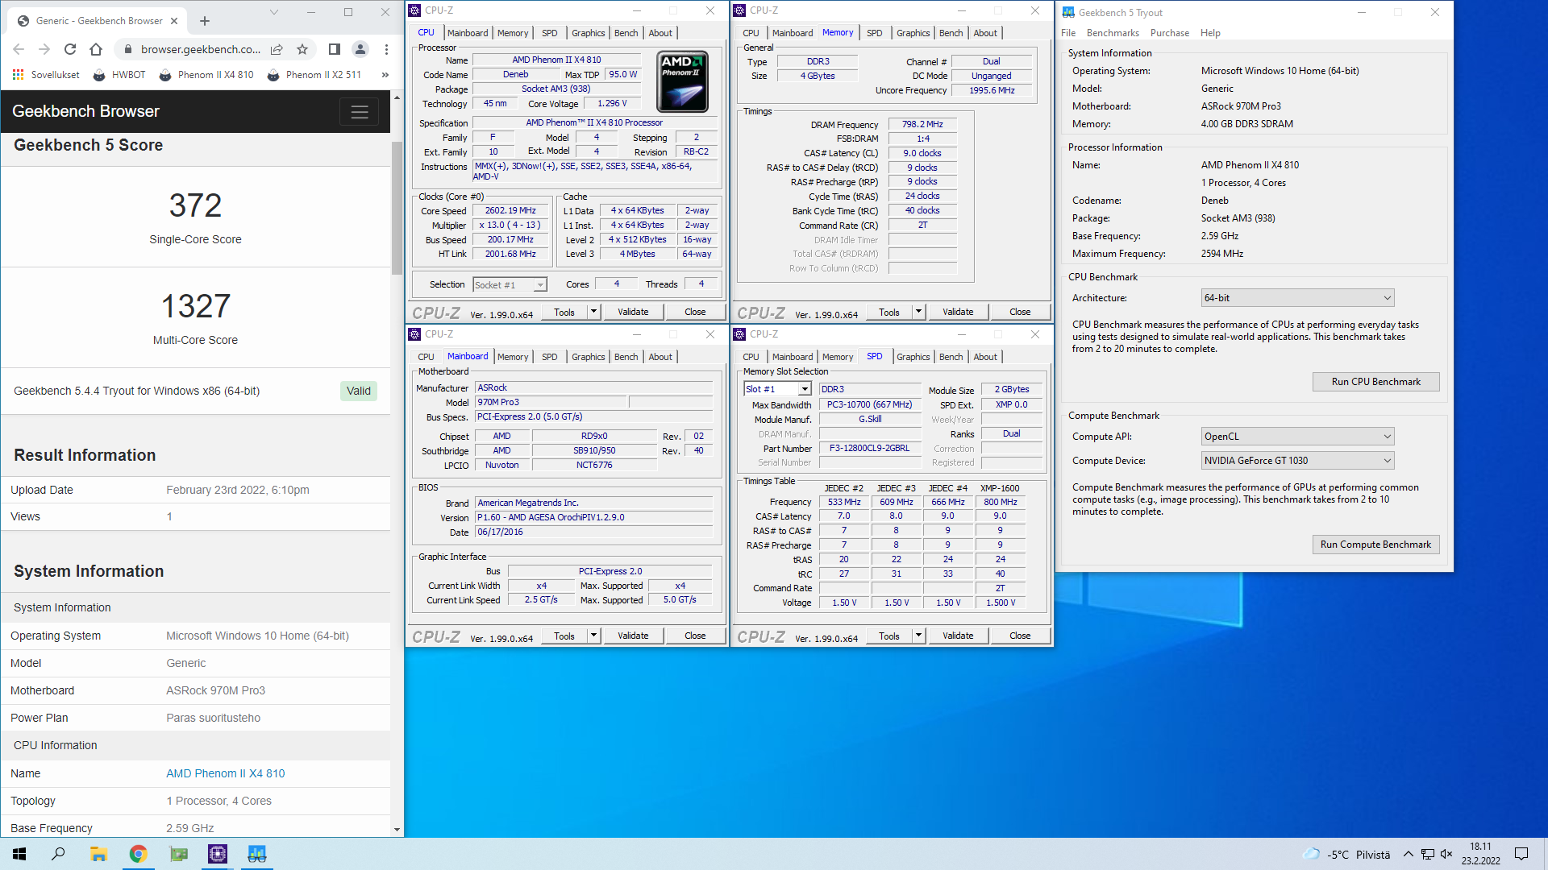The height and width of the screenshot is (870, 1548).
Task: Select SPD tab in top-right Memory CPU-Z window
Action: point(875,33)
